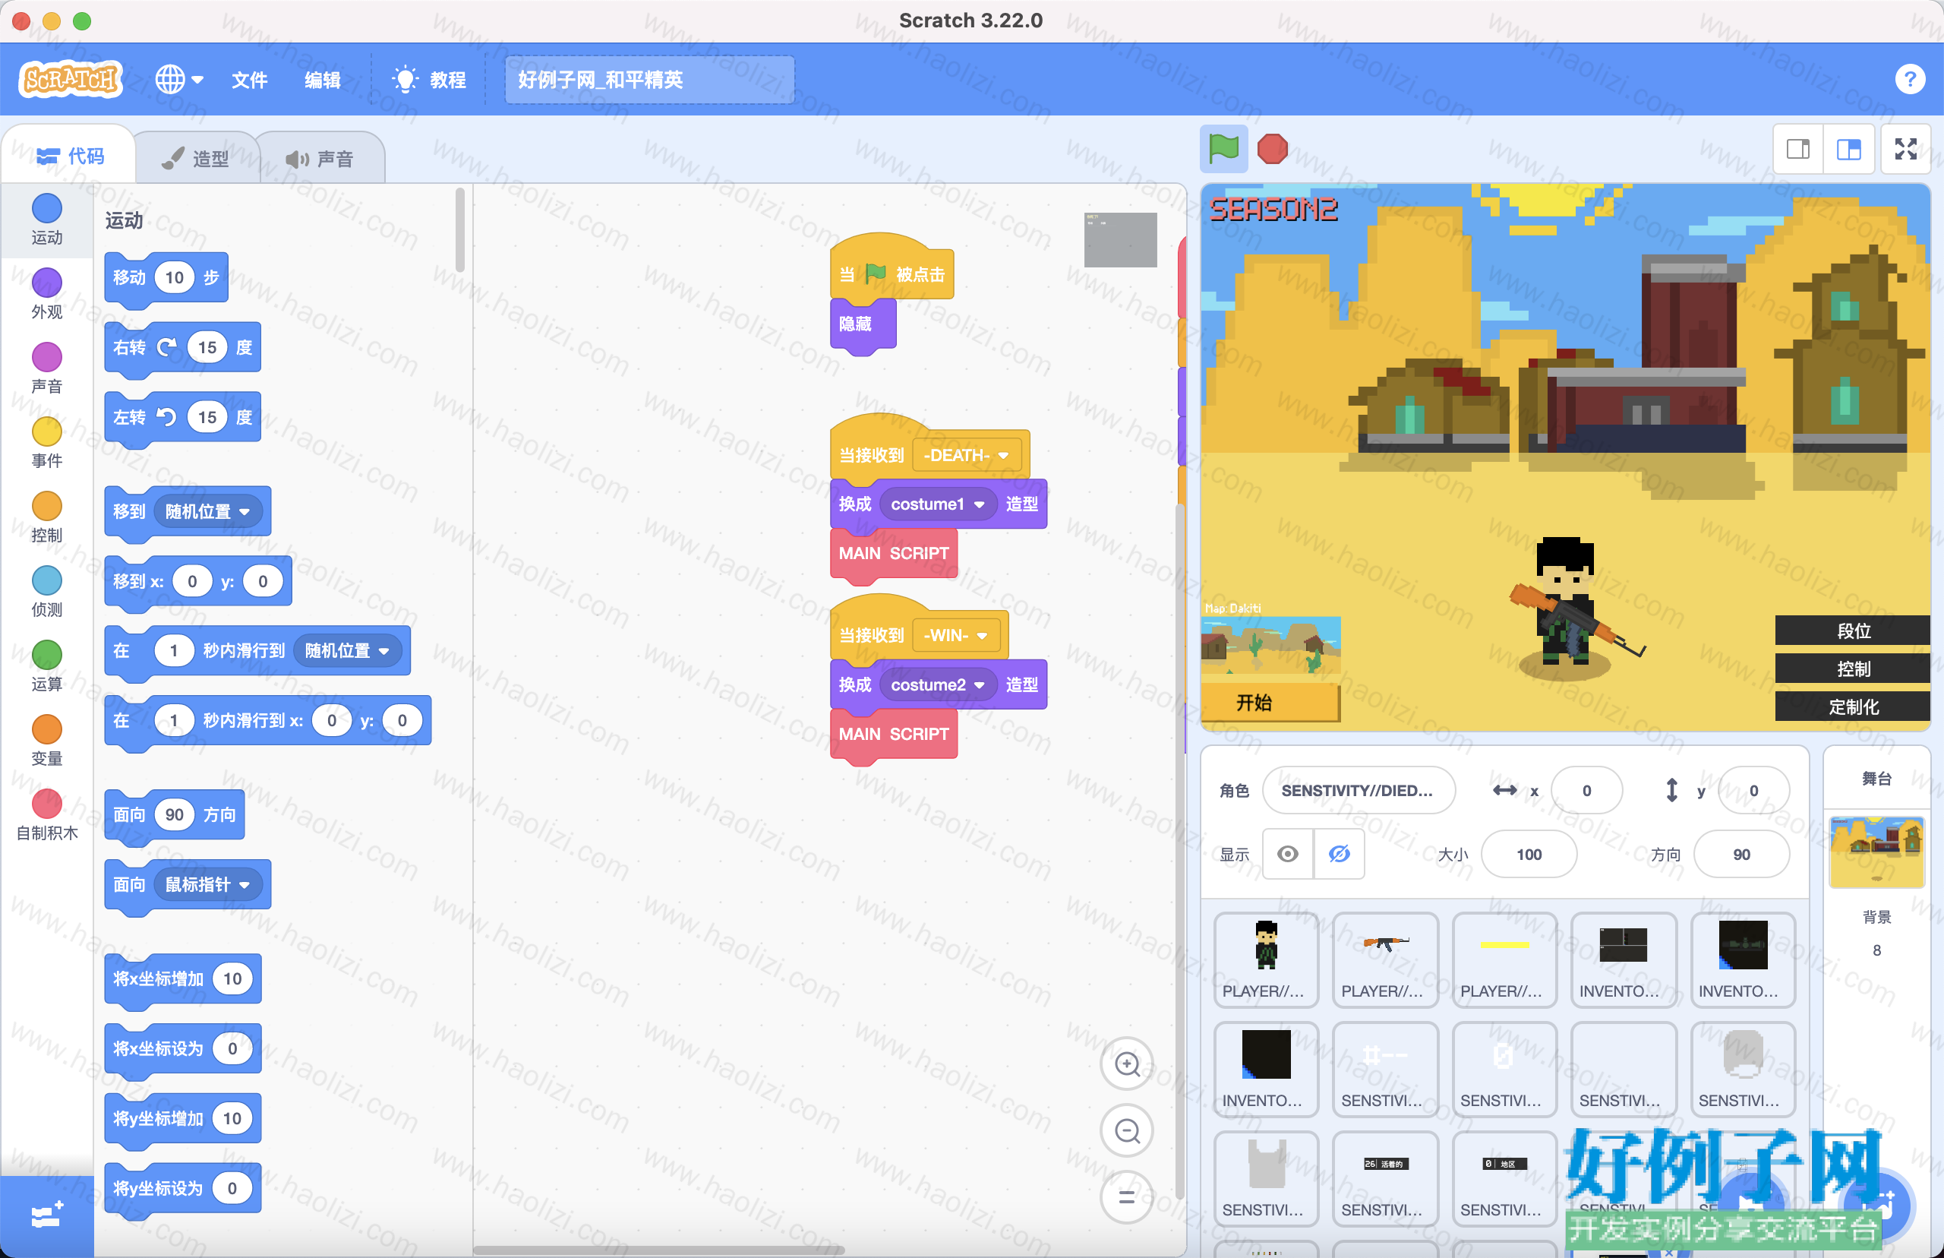Click the sprite name field
Viewport: 1944px width, 1258px height.
pyautogui.click(x=1359, y=790)
